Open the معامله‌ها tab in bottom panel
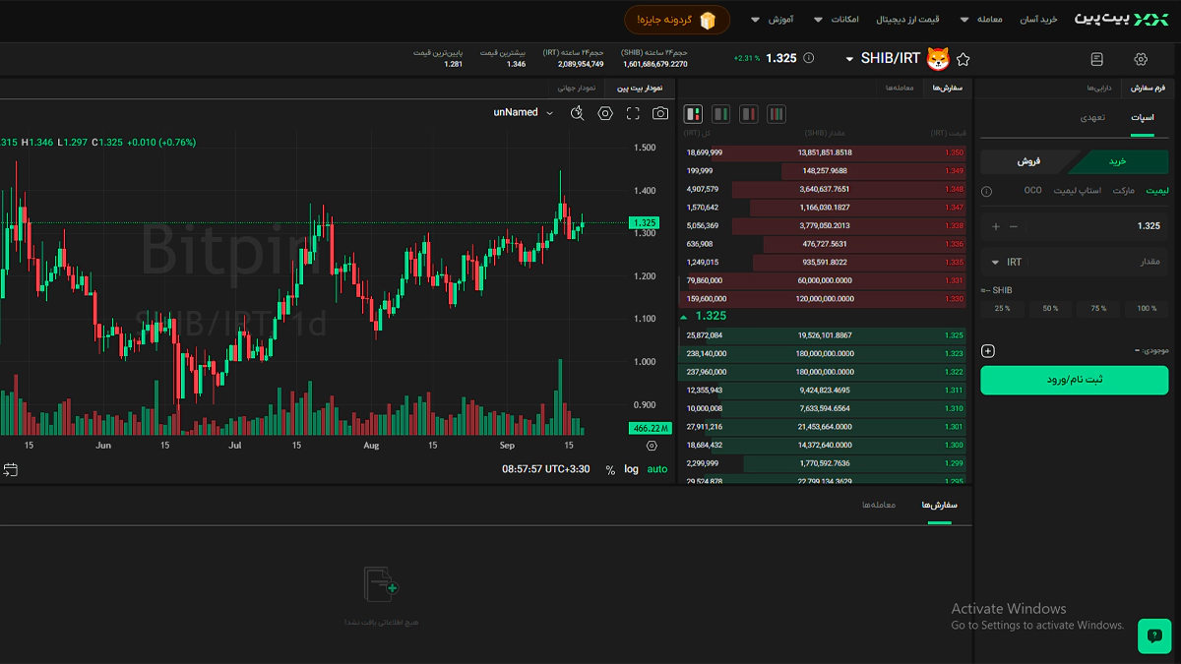Image resolution: width=1181 pixels, height=664 pixels. (x=878, y=505)
